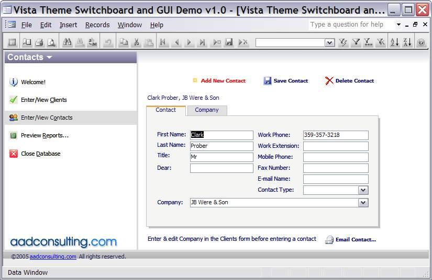
Task: Click the Save Contact disk icon
Action: [268, 81]
